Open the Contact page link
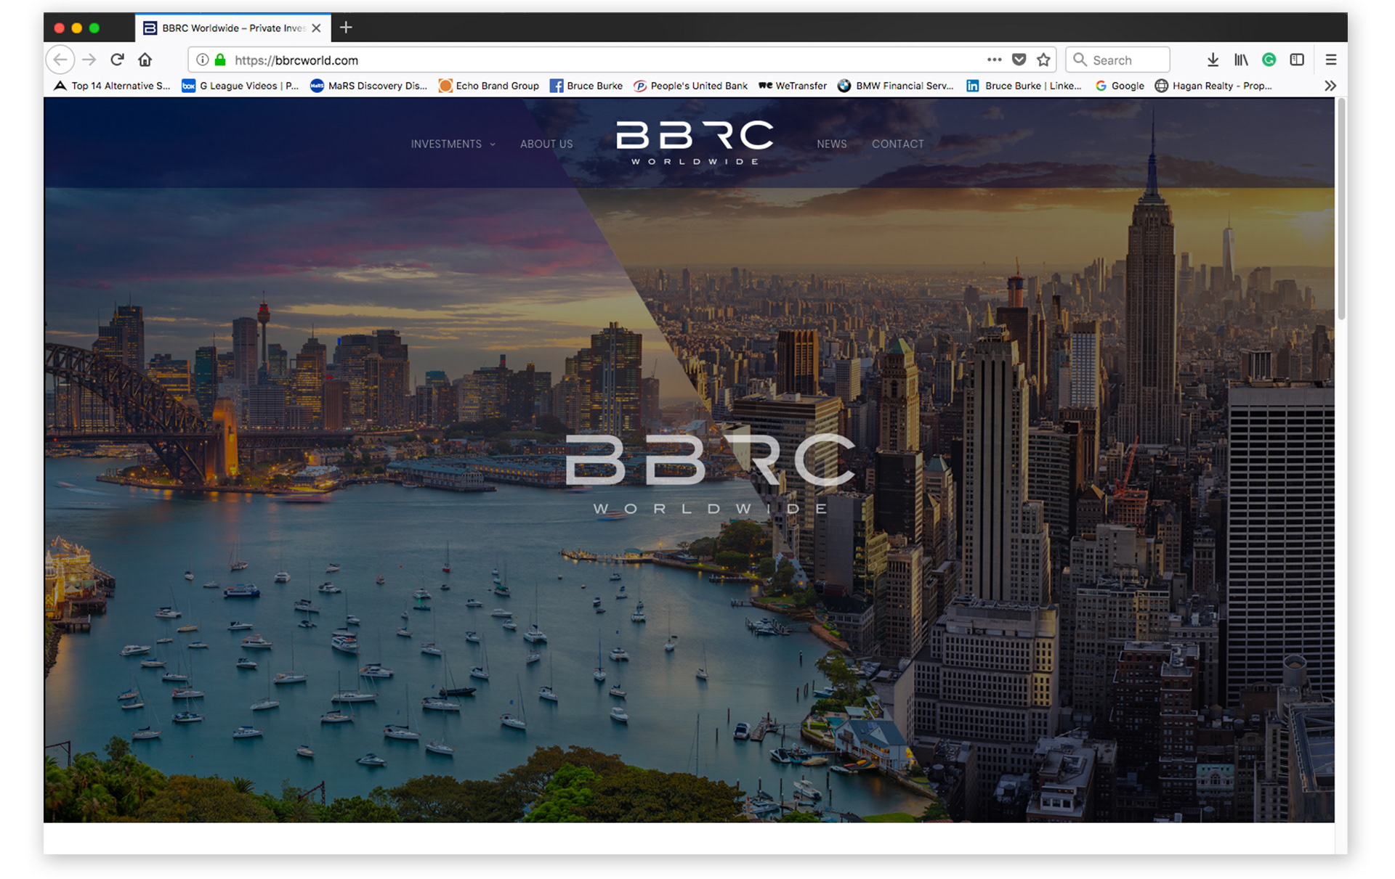Image resolution: width=1395 pixels, height=879 pixels. 897,144
